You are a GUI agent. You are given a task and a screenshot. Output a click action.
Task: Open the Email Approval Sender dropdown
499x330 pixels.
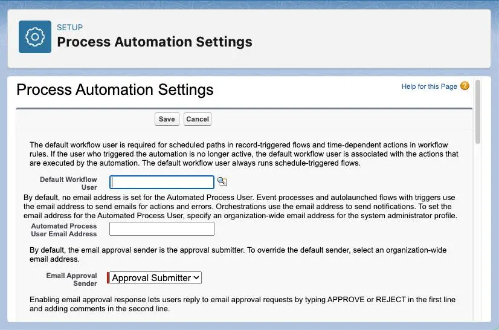point(156,278)
